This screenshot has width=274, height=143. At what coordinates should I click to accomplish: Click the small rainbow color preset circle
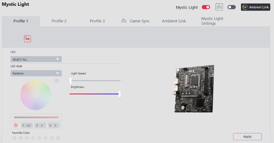(x=57, y=81)
